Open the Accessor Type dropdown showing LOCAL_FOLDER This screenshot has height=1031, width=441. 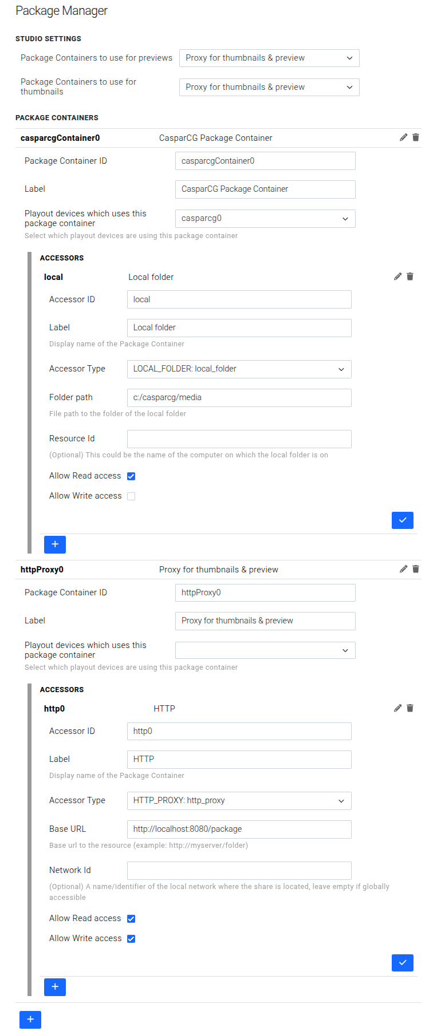pos(239,369)
